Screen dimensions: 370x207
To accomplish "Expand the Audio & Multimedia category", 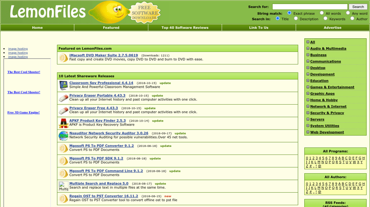I will (x=308, y=49).
